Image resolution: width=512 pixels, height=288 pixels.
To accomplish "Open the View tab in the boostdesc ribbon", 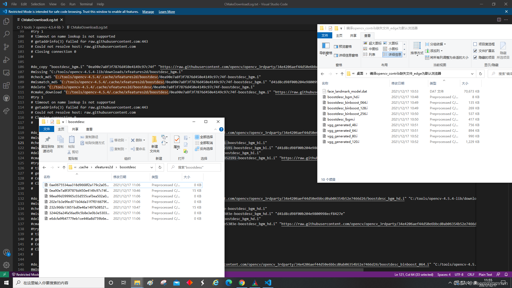I will [89, 129].
